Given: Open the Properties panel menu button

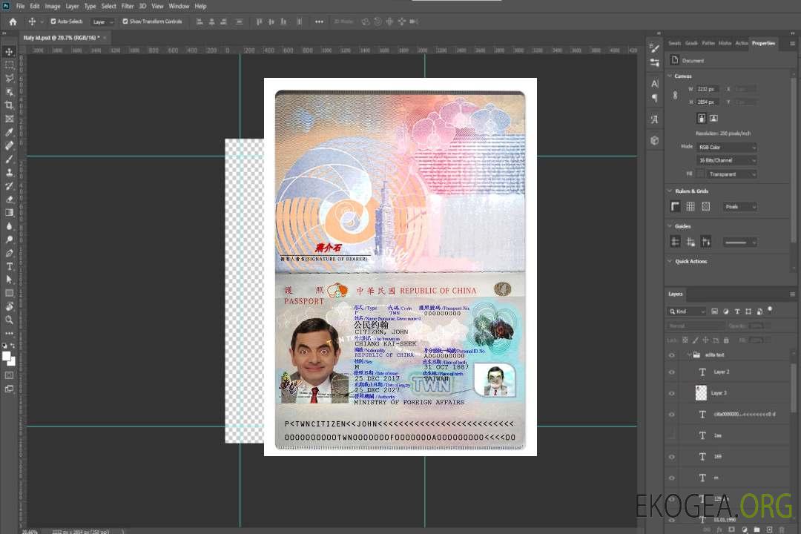Looking at the screenshot, I should coord(792,44).
